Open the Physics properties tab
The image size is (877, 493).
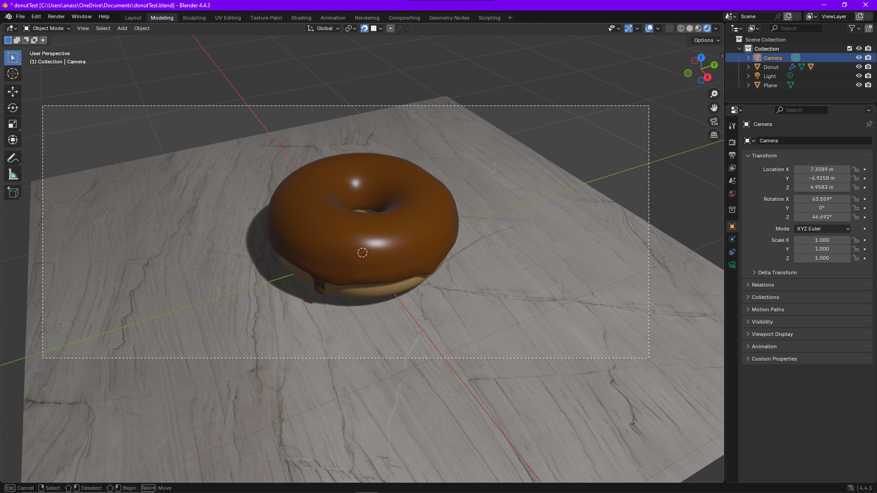coord(732,239)
